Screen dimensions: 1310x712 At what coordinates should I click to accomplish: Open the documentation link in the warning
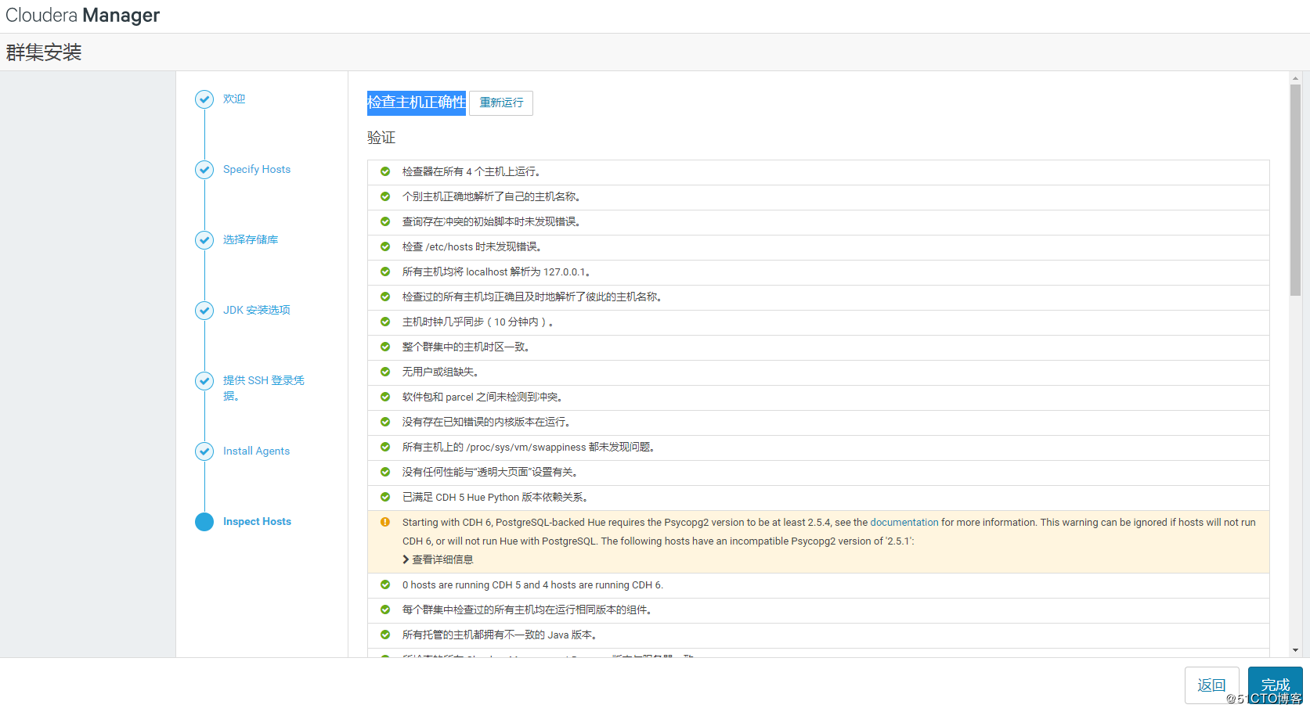click(x=904, y=522)
